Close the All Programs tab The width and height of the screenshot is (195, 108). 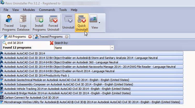[x=30, y=37]
